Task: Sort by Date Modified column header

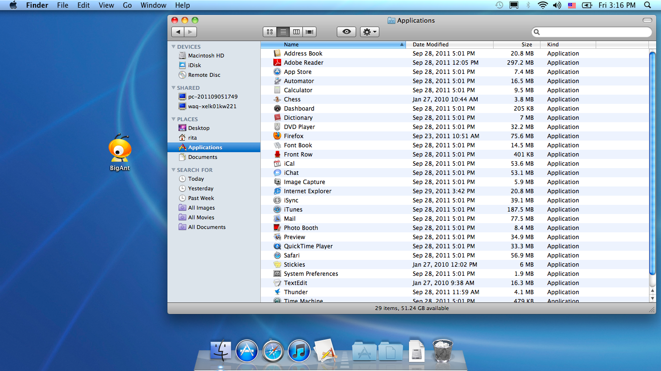Action: (x=450, y=44)
